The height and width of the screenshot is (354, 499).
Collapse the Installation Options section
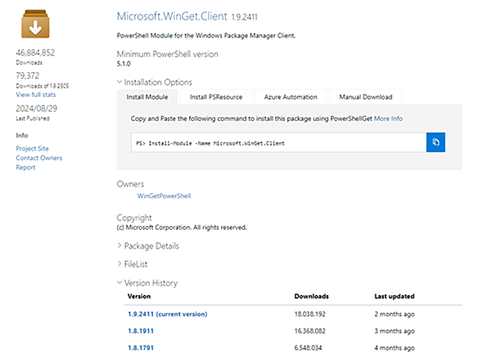point(154,83)
